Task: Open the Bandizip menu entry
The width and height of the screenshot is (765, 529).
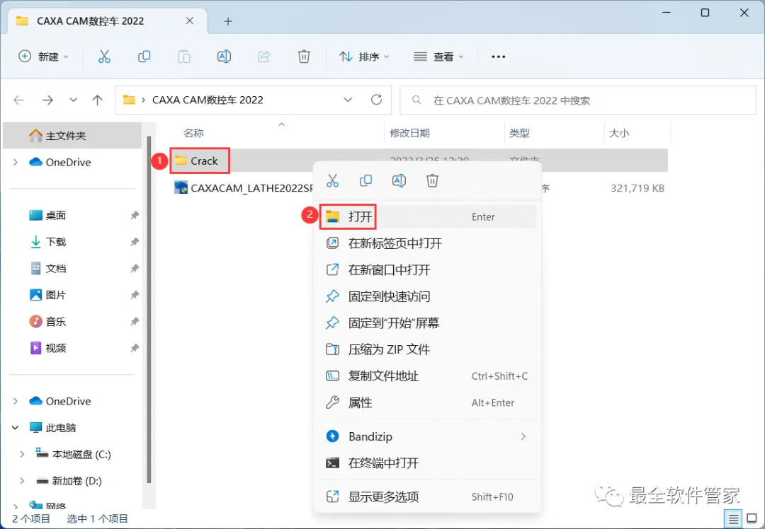Action: pyautogui.click(x=427, y=436)
